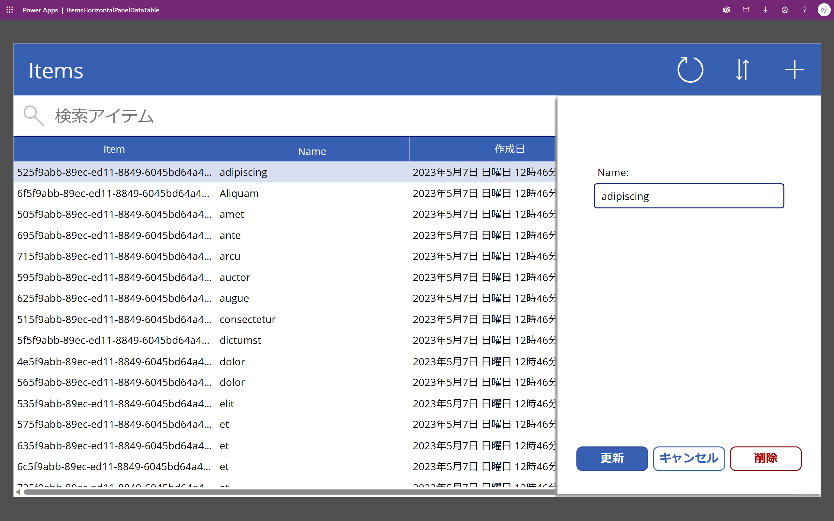Screen dimensions: 834x521
Task: Click the refresh items icon
Action: [x=690, y=70]
